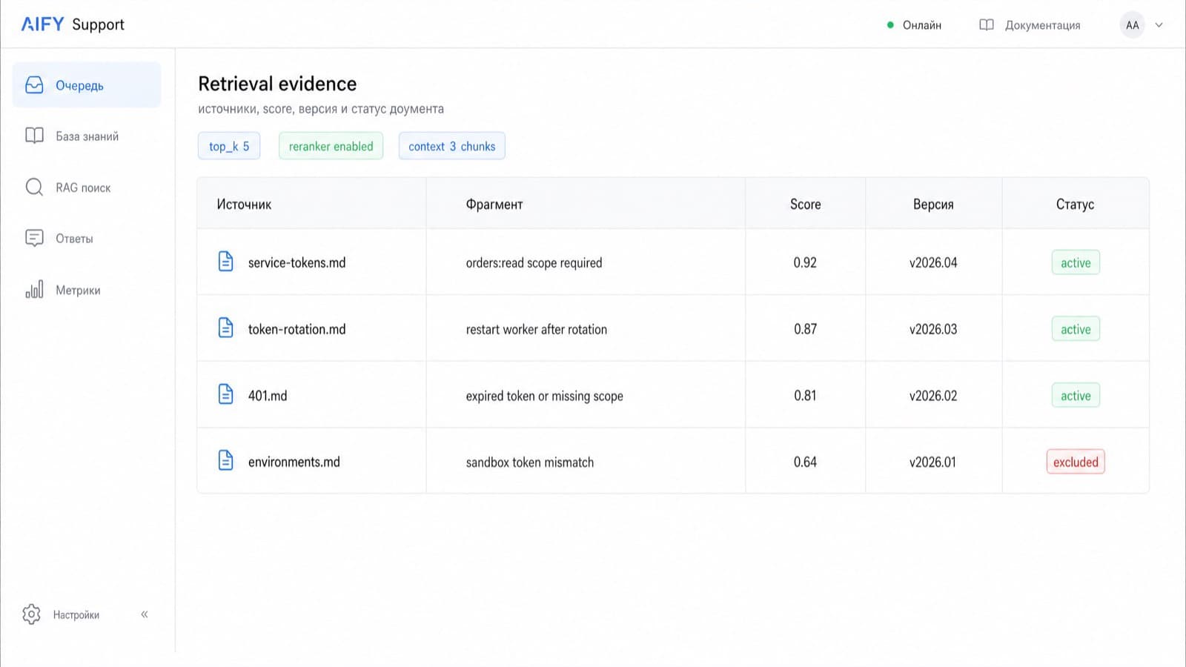1186x667 pixels.
Task: Click the 401.md file icon
Action: tap(226, 394)
